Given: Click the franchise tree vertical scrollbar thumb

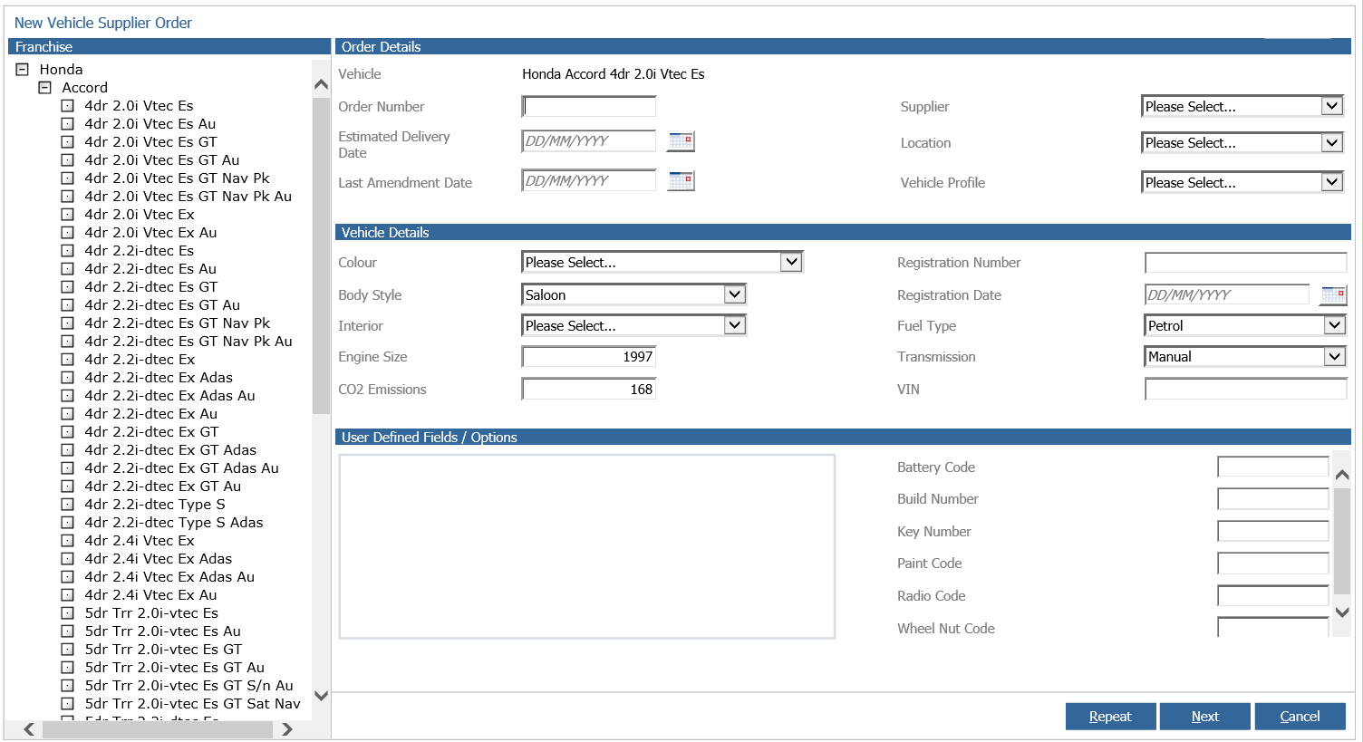Looking at the screenshot, I should point(321,255).
